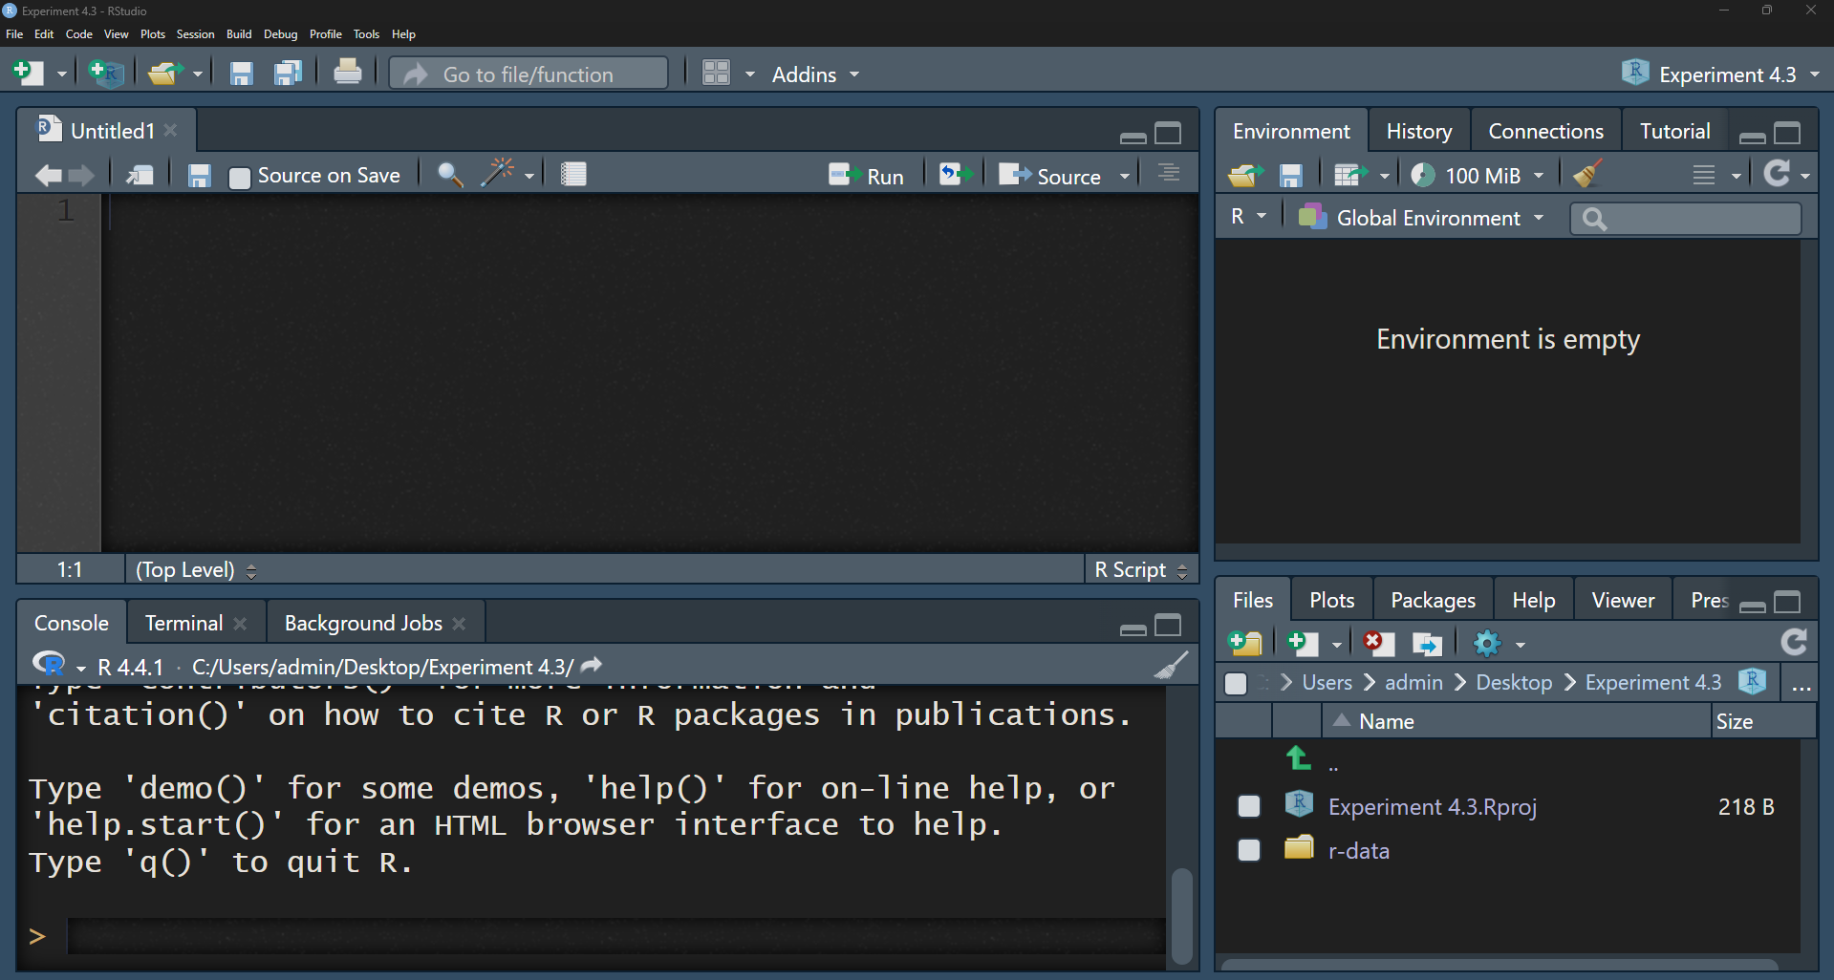
Task: Save Untitled1 from the editor toolbar
Action: click(x=199, y=176)
